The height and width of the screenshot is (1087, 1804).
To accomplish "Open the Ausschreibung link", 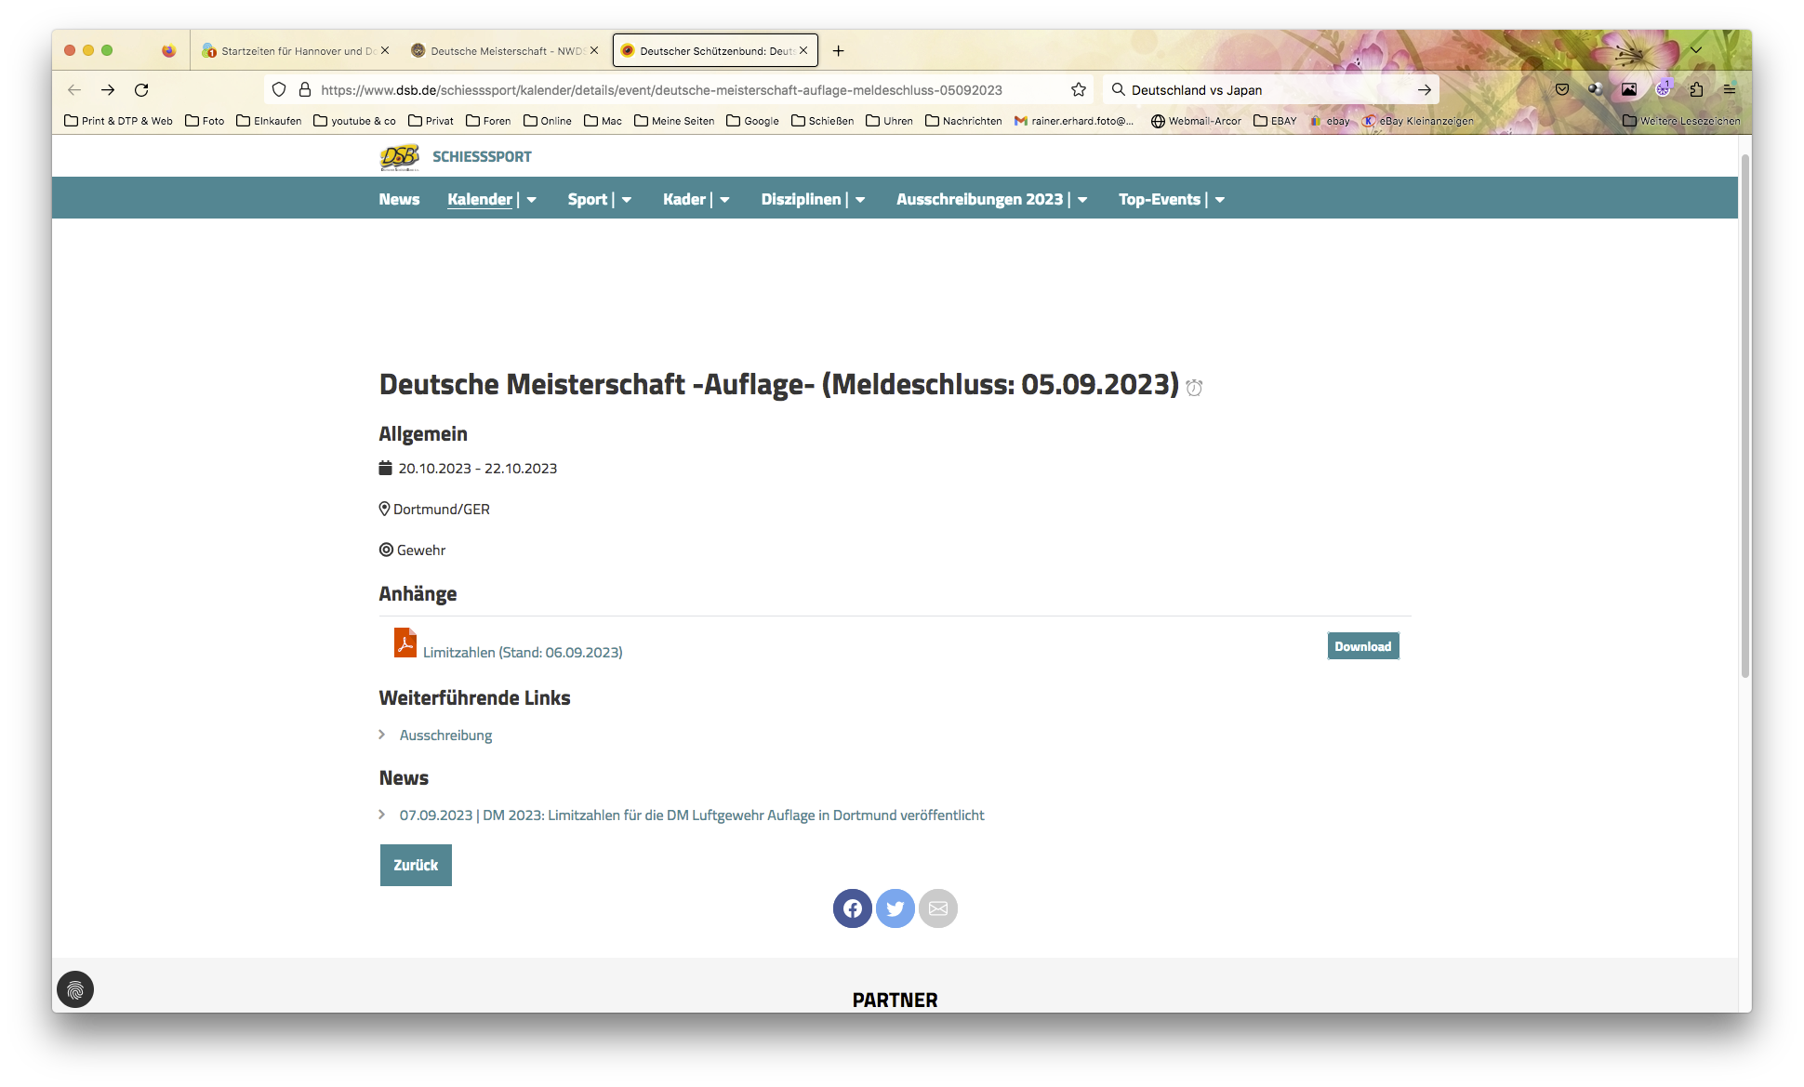I will [445, 736].
